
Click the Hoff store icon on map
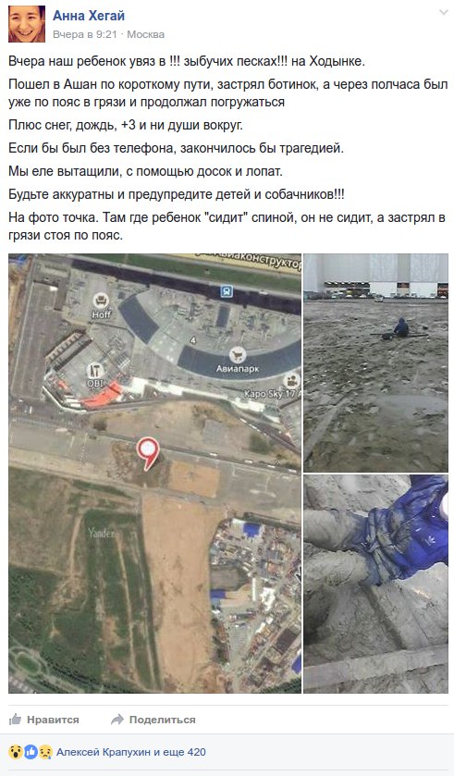[x=102, y=300]
